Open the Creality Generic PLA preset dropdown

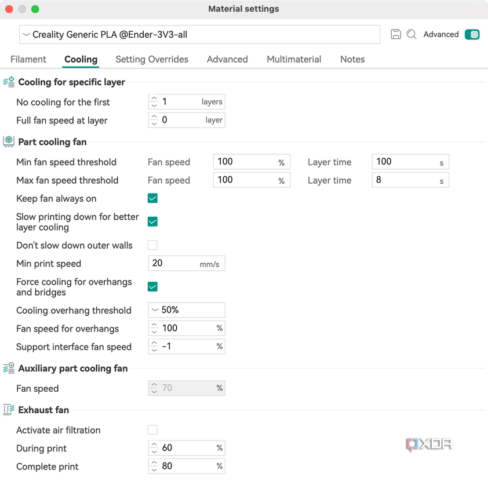(199, 35)
